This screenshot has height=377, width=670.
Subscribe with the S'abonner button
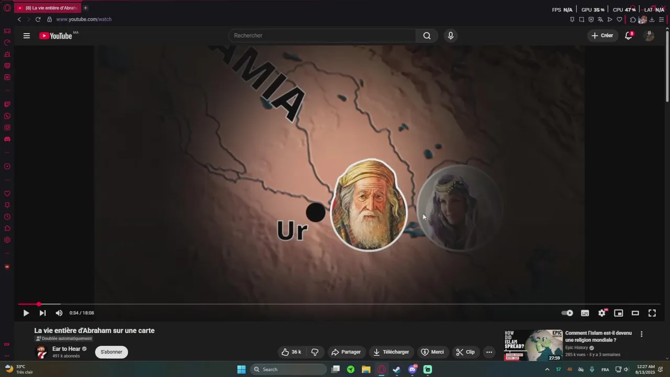(x=111, y=352)
